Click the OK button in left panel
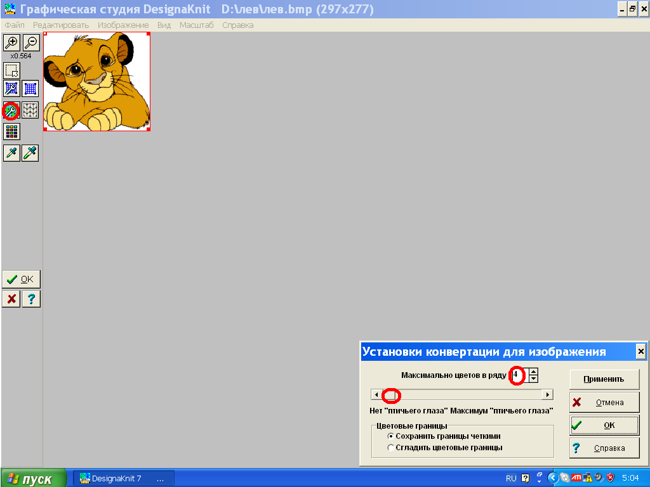This screenshot has width=650, height=487. (x=21, y=280)
